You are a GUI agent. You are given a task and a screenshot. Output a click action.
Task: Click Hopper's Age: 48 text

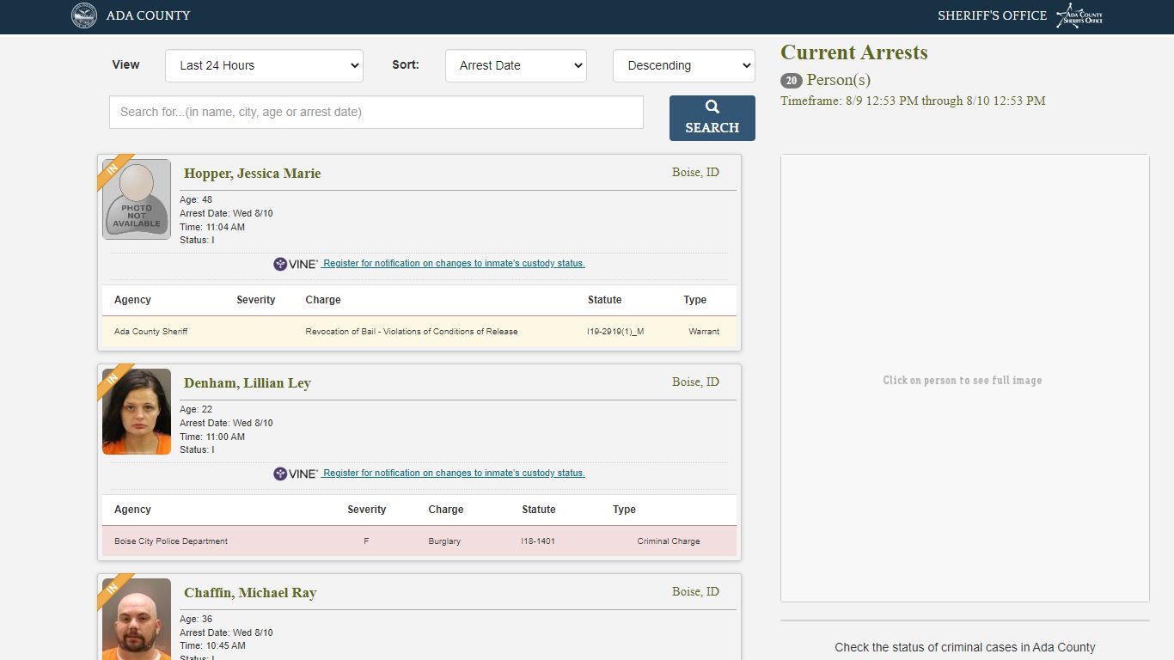pyautogui.click(x=196, y=199)
